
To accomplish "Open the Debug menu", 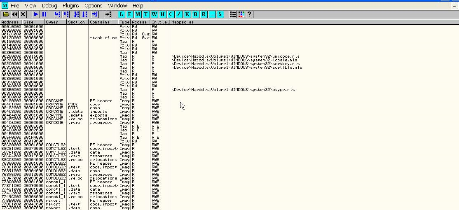I will click(x=49, y=5).
